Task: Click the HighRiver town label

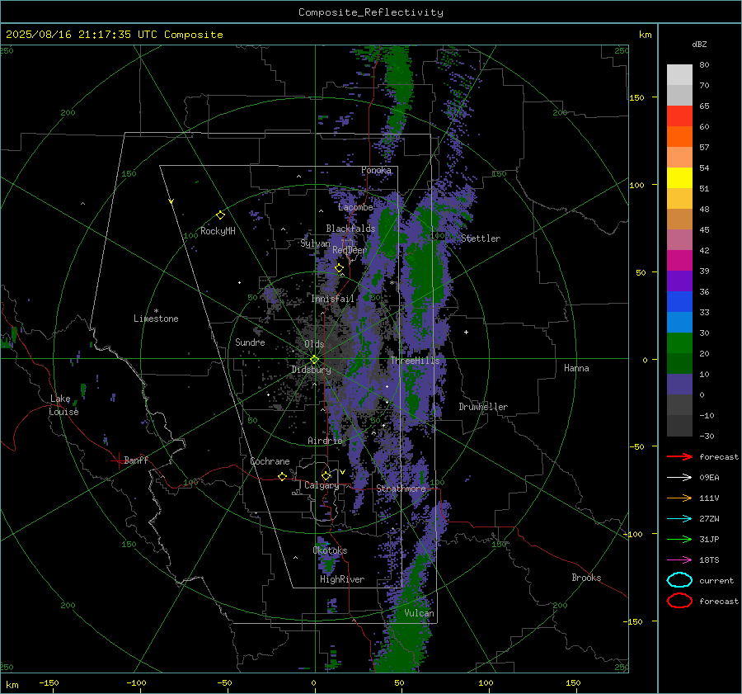Action: [x=342, y=579]
